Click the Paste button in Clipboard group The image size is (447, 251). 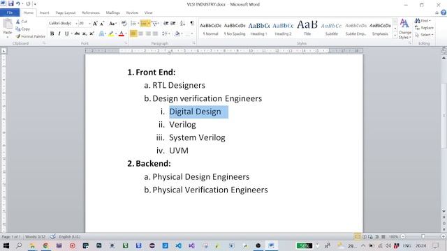[x=8, y=27]
